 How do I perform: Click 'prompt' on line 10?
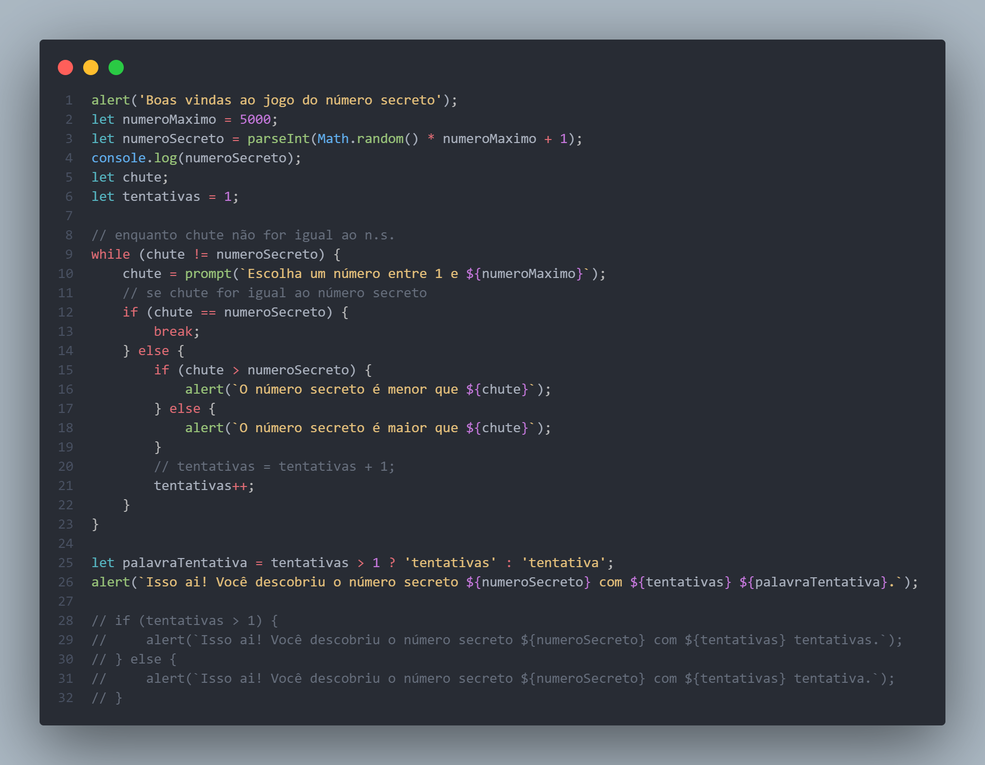pyautogui.click(x=208, y=273)
